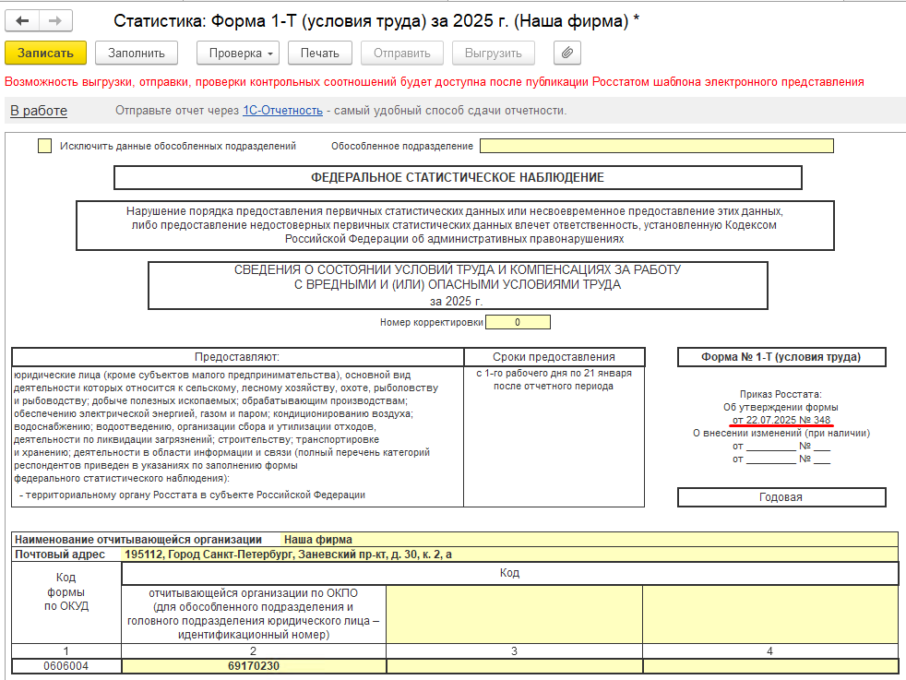Image resolution: width=906 pixels, height=680 pixels.
Task: Expand the Проверка dropdown menu
Action: pos(238,53)
